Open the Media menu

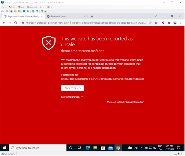pos(21,7)
